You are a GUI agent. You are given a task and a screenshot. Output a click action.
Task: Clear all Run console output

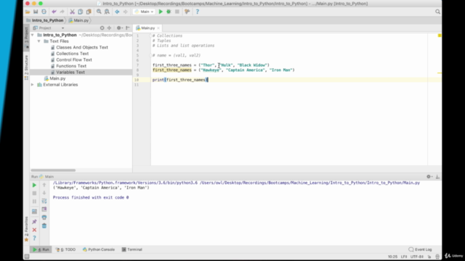pos(44,225)
